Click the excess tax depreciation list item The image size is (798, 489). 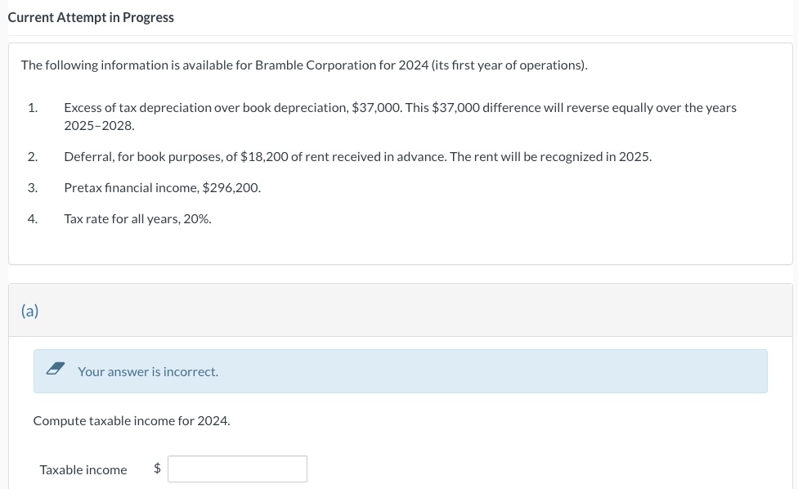[400, 107]
